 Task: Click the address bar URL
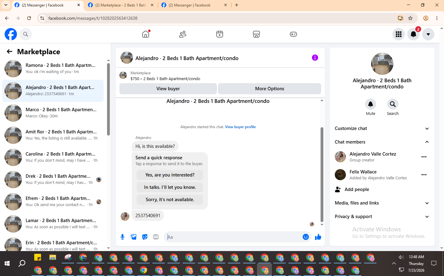click(x=93, y=18)
